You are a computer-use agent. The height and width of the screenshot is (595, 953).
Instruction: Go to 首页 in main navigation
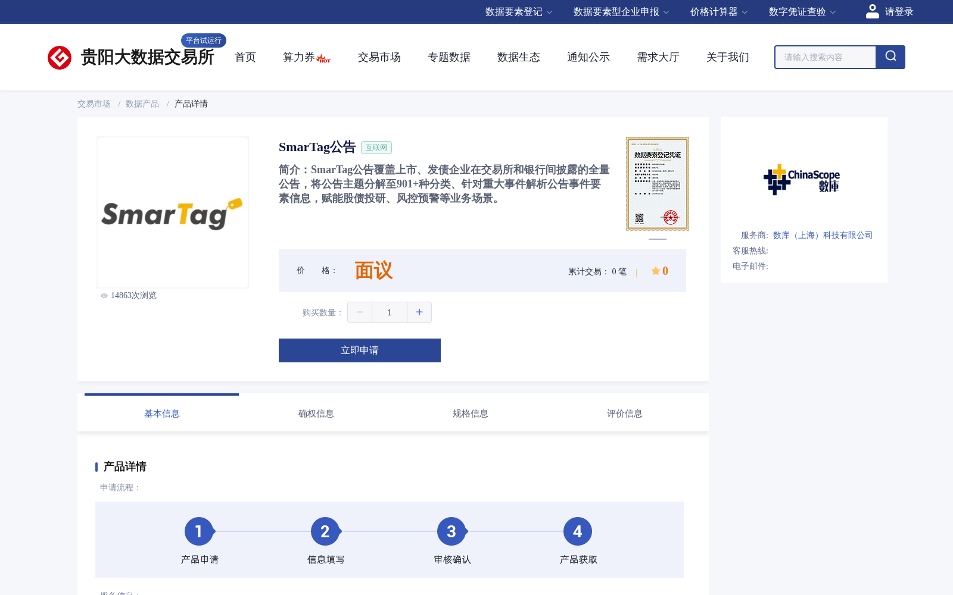245,57
